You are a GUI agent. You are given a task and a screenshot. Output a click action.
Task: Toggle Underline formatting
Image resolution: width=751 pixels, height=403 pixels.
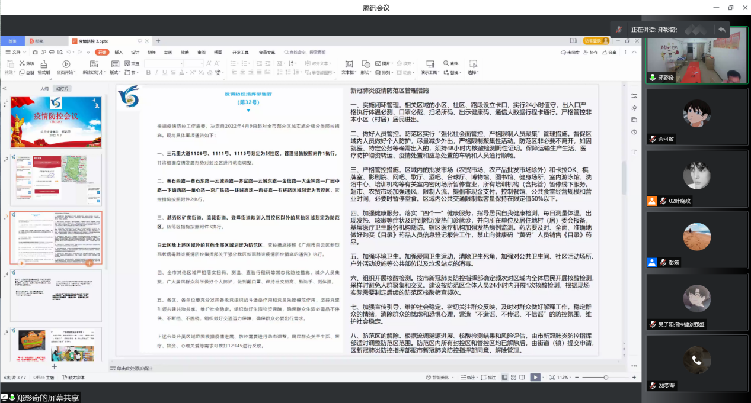165,73
